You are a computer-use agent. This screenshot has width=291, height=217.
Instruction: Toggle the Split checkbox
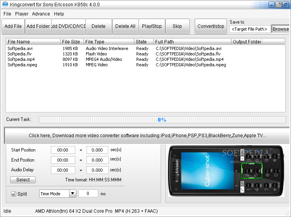point(14,194)
